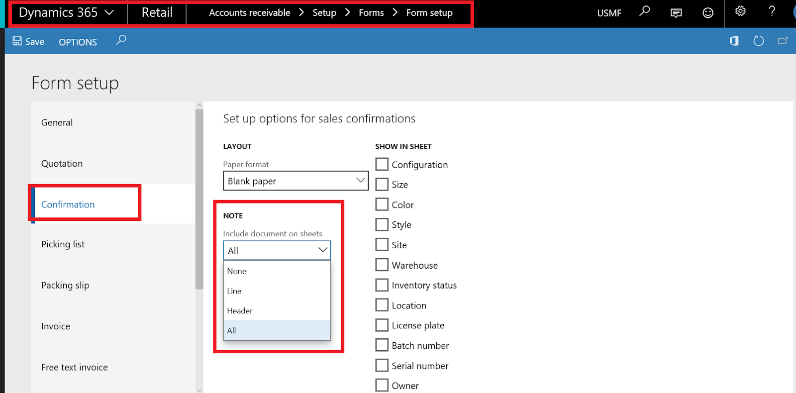Click the search magnifier in top navigation bar

(644, 11)
